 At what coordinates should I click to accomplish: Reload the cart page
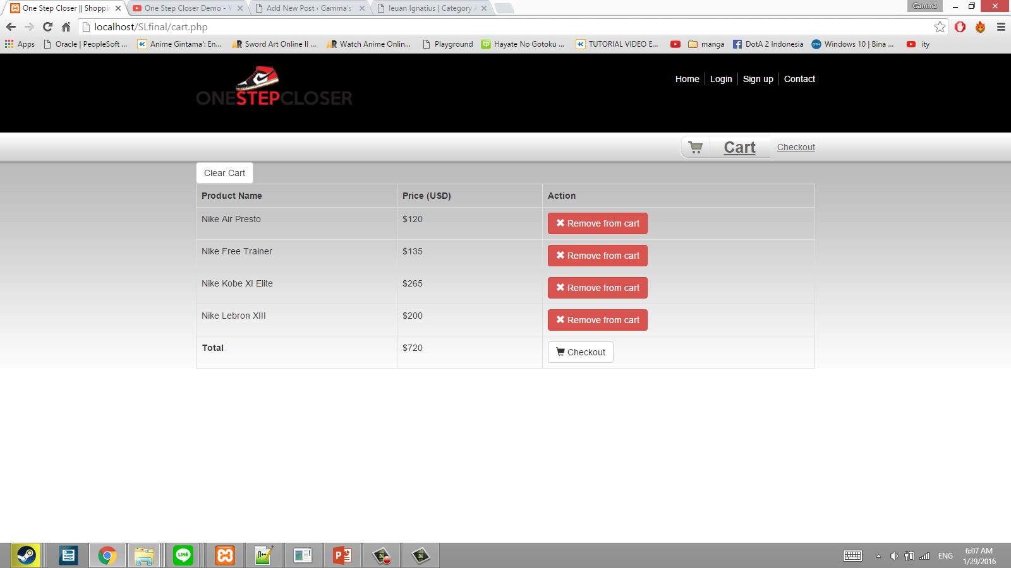coord(47,27)
